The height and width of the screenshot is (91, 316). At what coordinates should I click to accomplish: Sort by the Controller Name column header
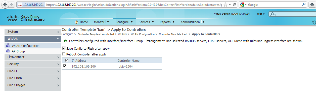128,60
